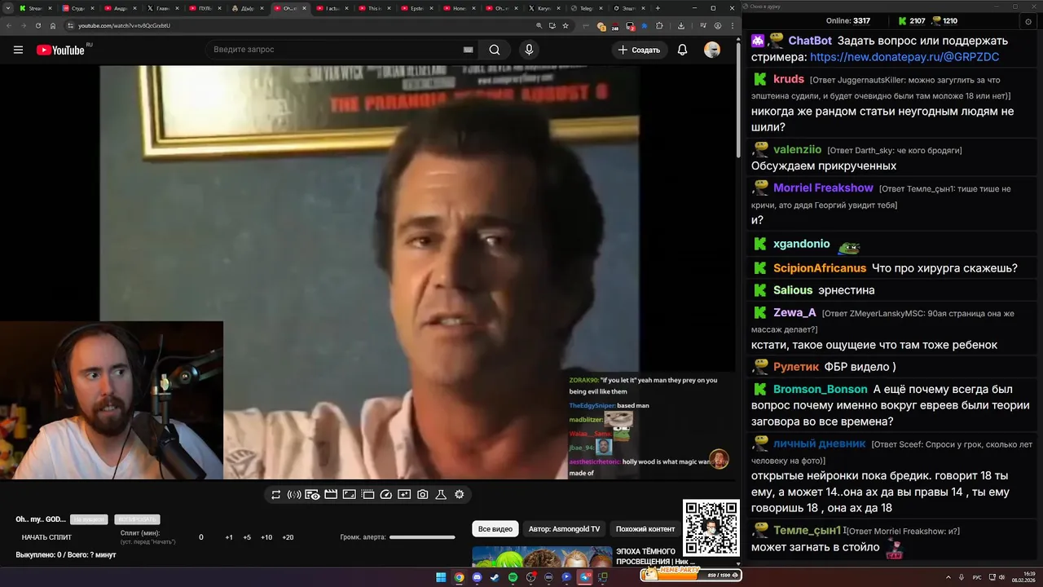Add +10 minutes to split
Image resolution: width=1043 pixels, height=587 pixels.
(x=266, y=537)
